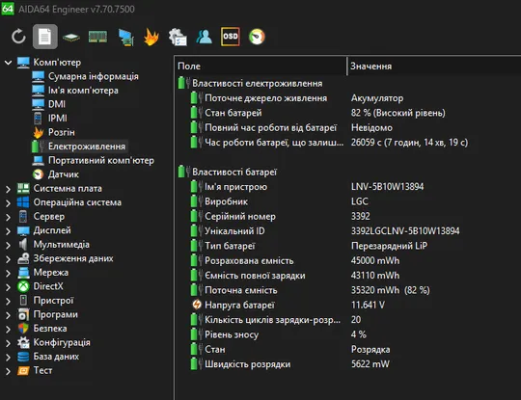Viewport: 521px width, 400px height.
Task: Click the value 3392LGCLNV-5B10W13894
Action: pyautogui.click(x=405, y=231)
